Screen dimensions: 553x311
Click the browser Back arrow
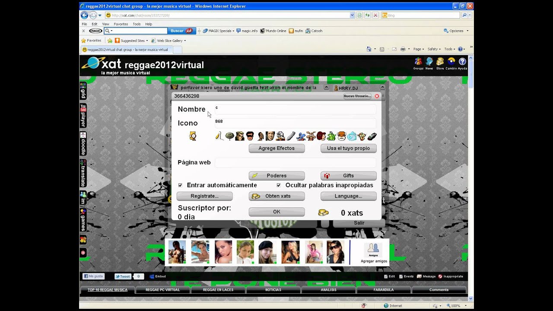[85, 15]
